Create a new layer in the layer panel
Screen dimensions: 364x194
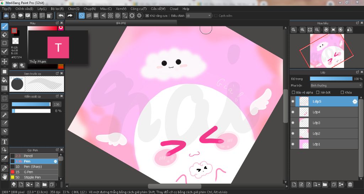(294, 184)
